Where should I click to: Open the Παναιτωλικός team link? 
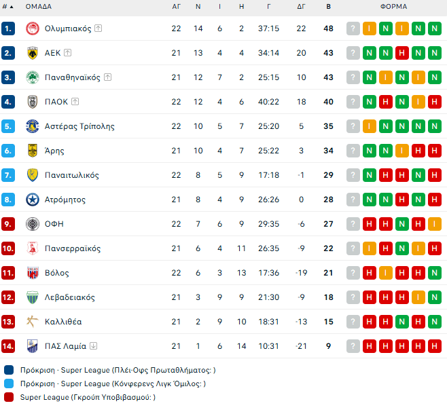click(x=71, y=175)
